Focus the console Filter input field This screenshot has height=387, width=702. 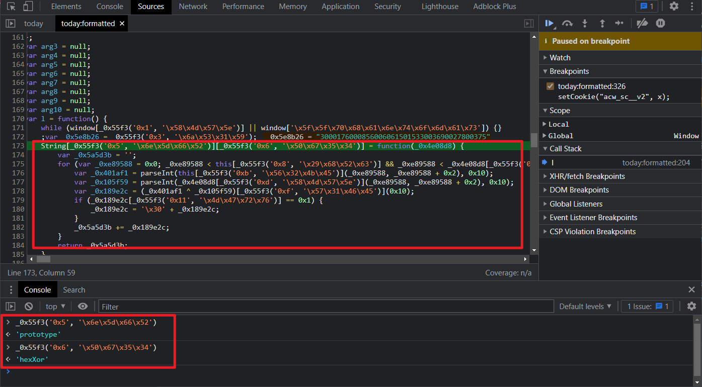pyautogui.click(x=327, y=306)
